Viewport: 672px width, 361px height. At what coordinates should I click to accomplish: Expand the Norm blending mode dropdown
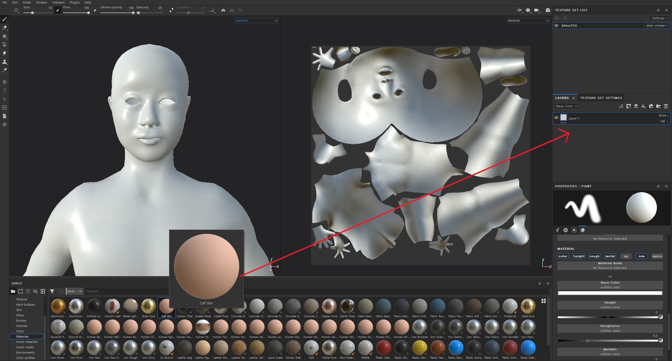pyautogui.click(x=663, y=115)
